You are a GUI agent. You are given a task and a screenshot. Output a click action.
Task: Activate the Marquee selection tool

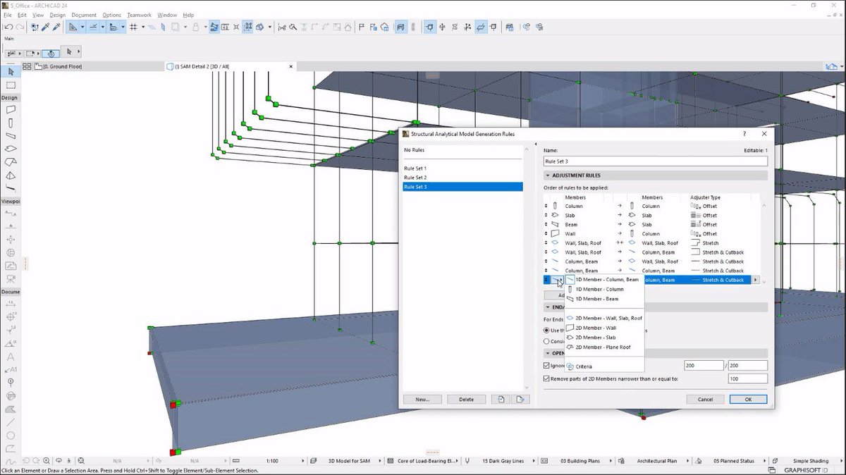(x=11, y=85)
